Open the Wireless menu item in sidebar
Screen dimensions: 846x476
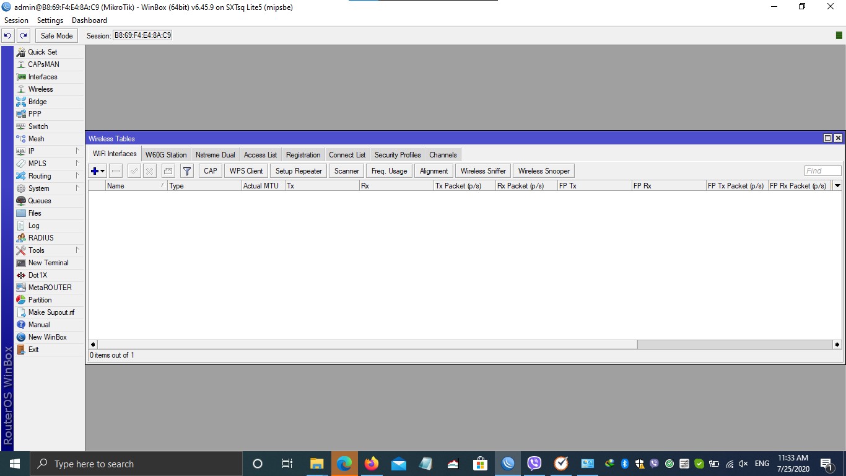pos(50,89)
